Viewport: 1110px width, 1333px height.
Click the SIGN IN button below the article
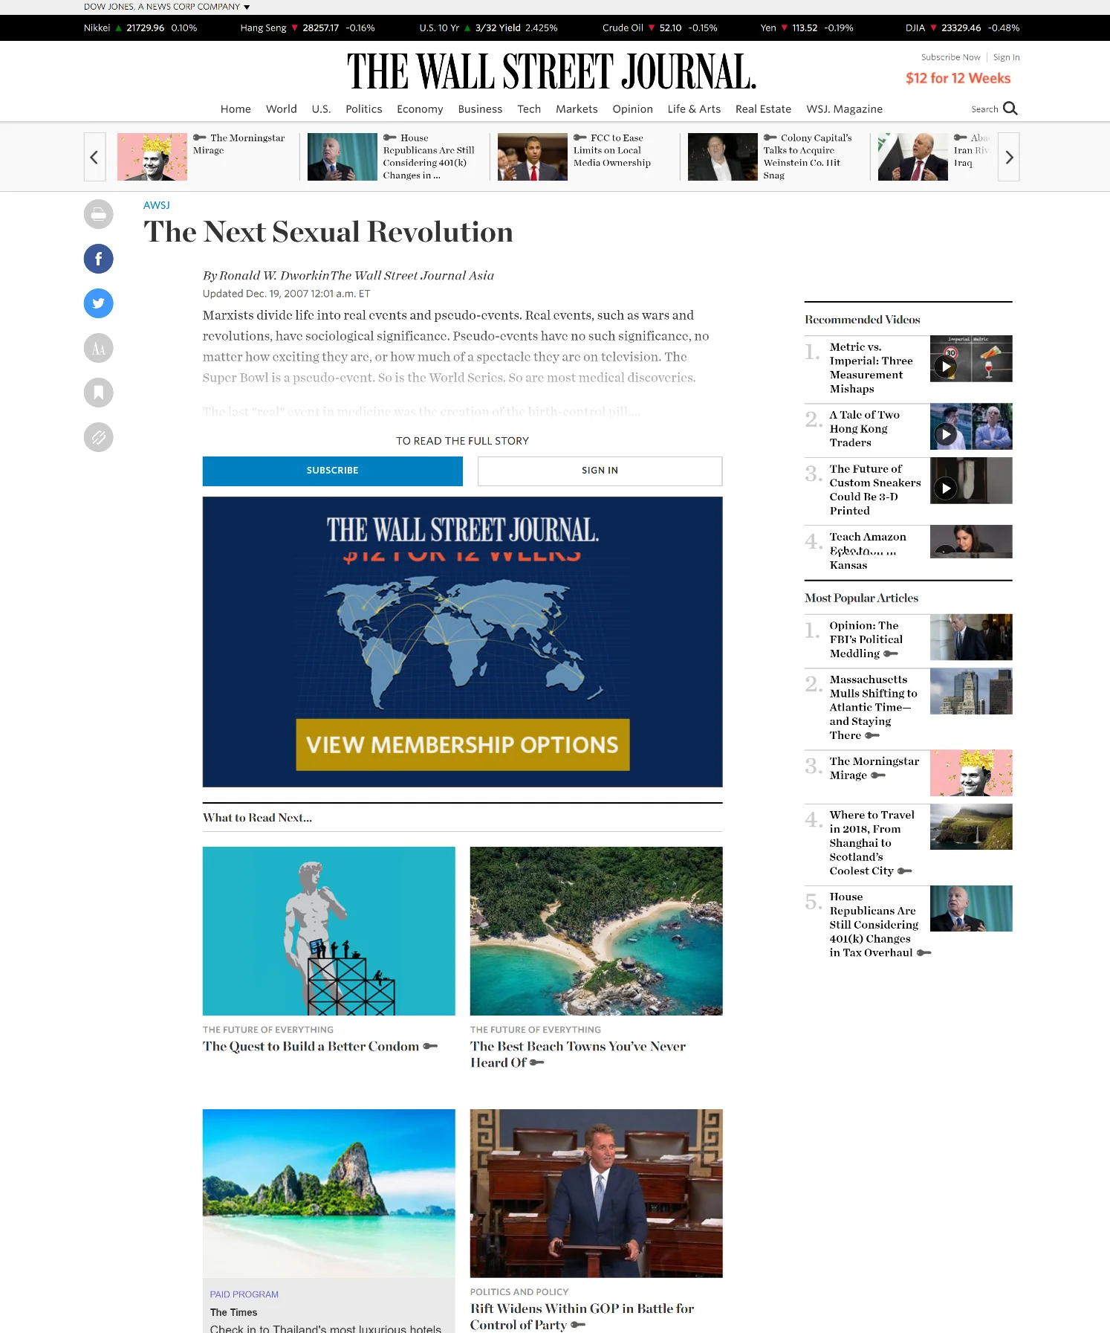click(600, 471)
